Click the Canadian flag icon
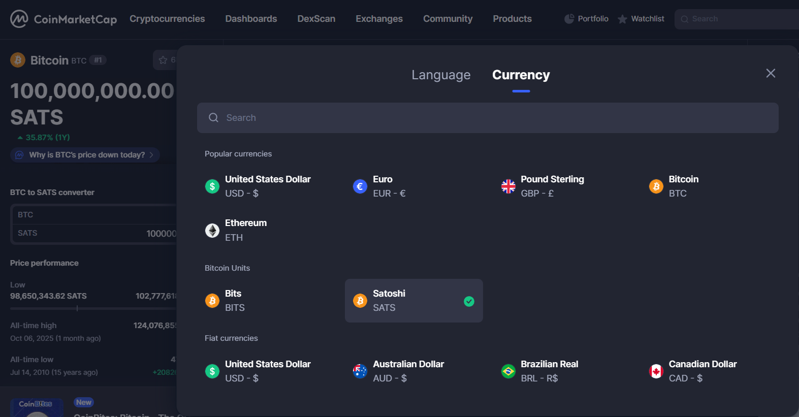799x417 pixels. [x=656, y=371]
